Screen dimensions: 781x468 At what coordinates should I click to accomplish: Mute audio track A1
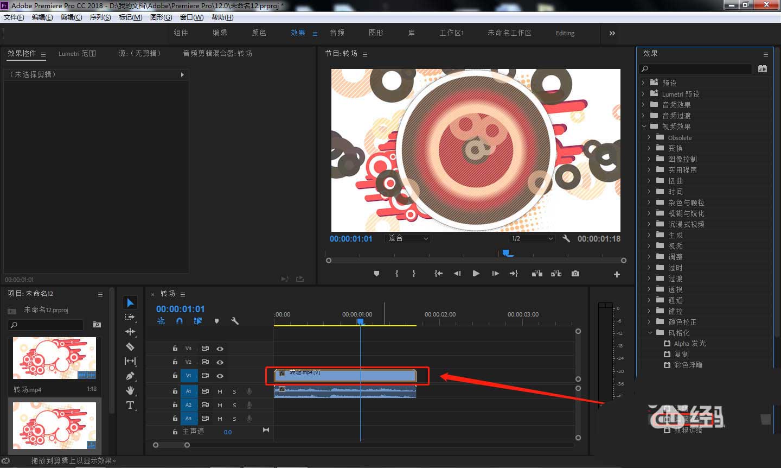click(x=220, y=391)
